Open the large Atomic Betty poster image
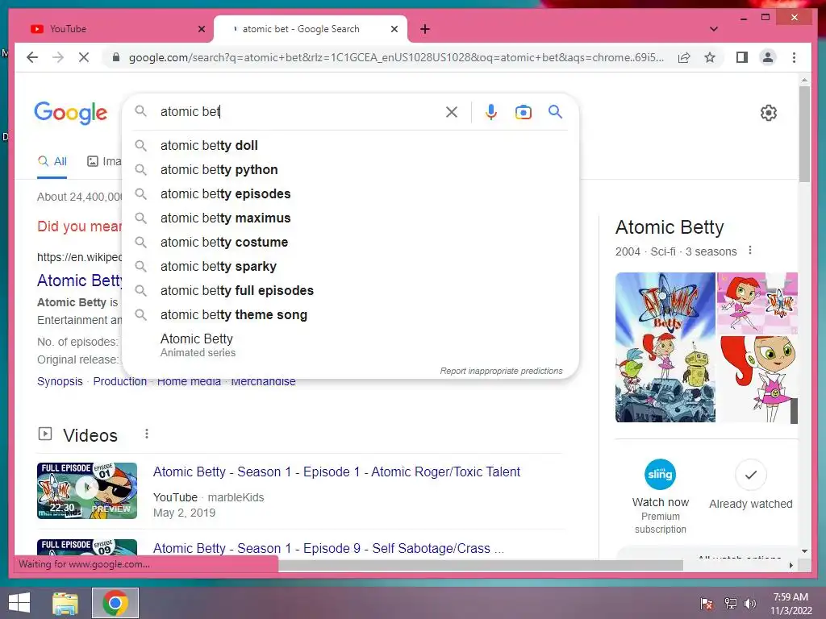This screenshot has width=826, height=619. click(x=665, y=347)
